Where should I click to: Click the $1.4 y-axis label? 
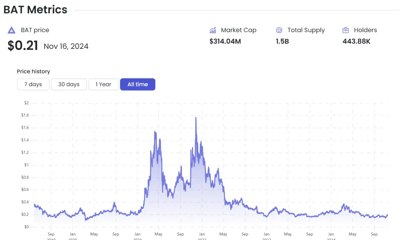[x=25, y=140]
